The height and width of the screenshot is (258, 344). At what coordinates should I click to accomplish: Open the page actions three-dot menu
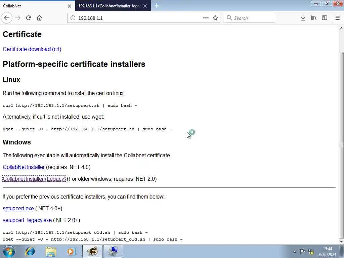pyautogui.click(x=206, y=18)
